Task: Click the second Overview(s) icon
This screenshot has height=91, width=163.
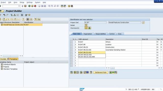Action: [x=89, y=28]
